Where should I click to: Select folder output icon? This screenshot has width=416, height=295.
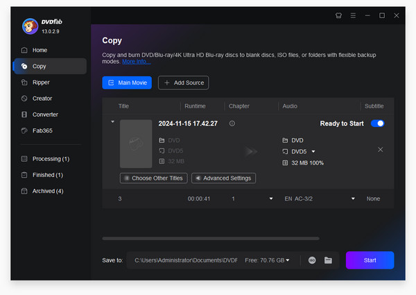coord(328,260)
